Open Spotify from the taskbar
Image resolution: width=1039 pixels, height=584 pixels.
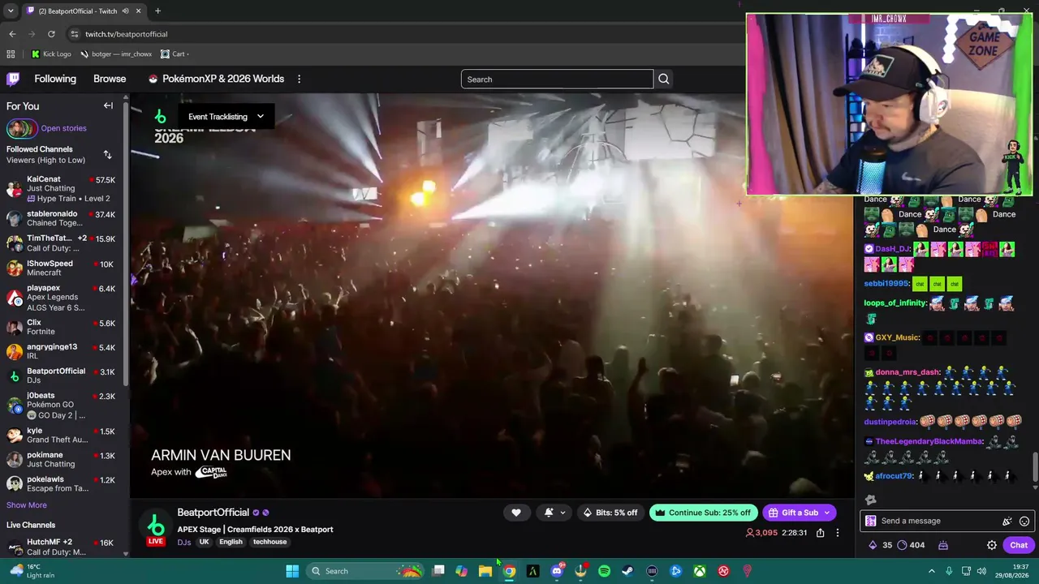pos(604,571)
